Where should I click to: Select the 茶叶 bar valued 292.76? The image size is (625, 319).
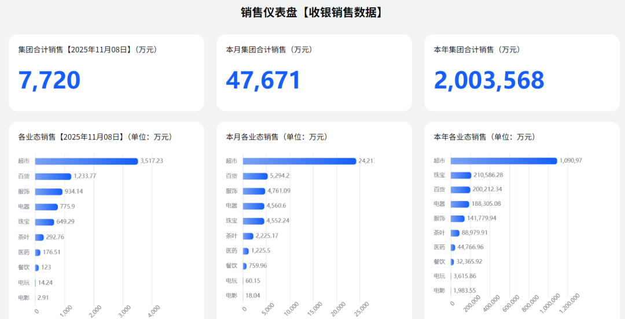(x=39, y=237)
